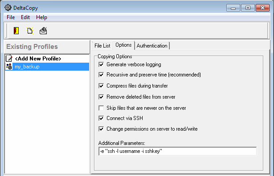Image resolution: width=274 pixels, height=176 pixels.
Task: Open the Help menu
Action: click(x=41, y=17)
